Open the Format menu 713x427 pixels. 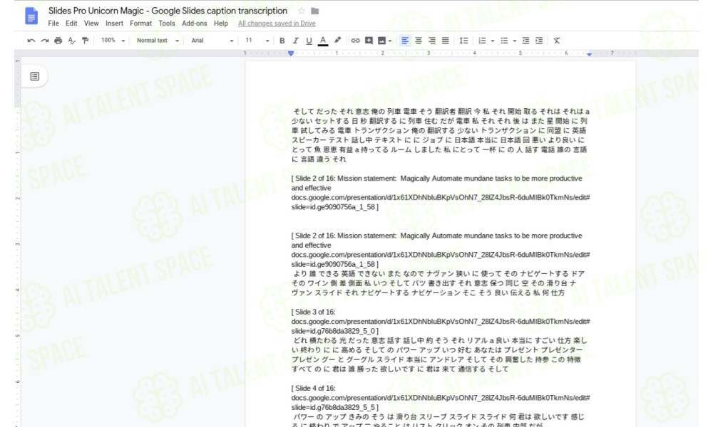click(141, 23)
